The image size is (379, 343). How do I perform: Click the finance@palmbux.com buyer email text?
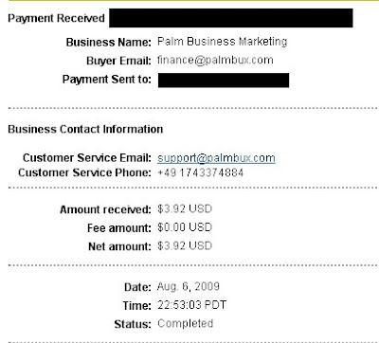click(215, 60)
